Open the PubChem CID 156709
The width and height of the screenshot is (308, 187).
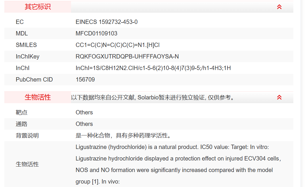tap(85, 80)
